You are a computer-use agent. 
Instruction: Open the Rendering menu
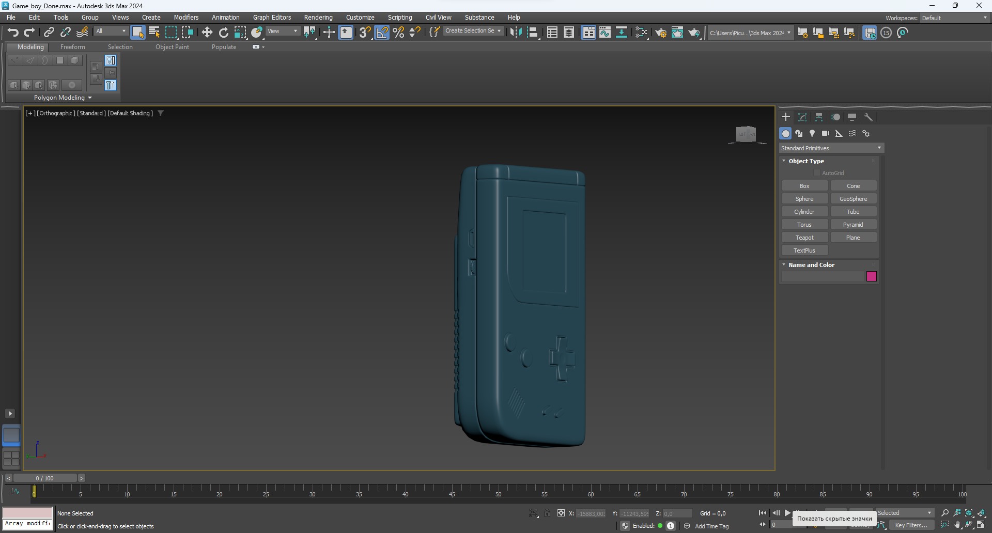[318, 18]
